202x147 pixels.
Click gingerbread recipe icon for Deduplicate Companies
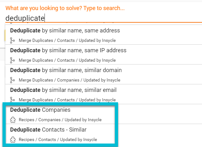(13, 120)
